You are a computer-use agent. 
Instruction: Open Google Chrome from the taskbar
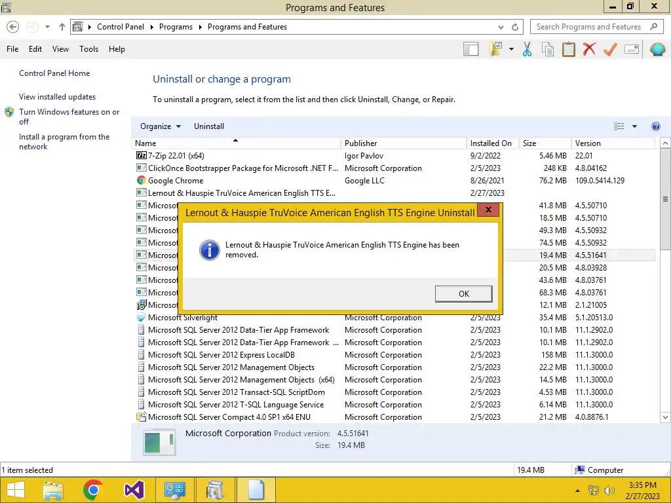click(x=93, y=490)
